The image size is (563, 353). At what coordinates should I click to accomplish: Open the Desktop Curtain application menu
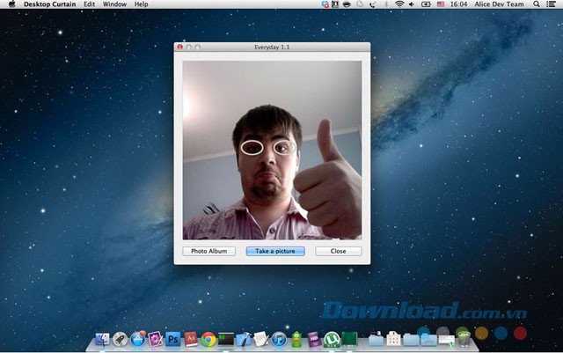pyautogui.click(x=49, y=4)
